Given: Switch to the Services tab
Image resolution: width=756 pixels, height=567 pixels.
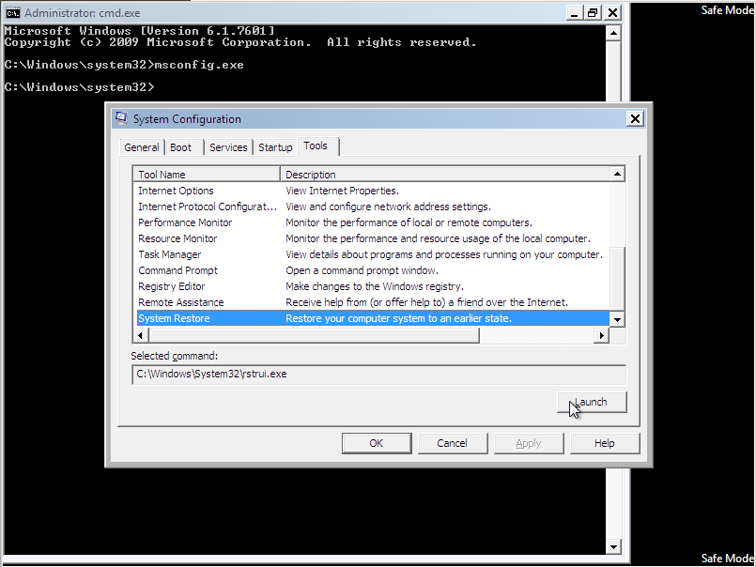Looking at the screenshot, I should pyautogui.click(x=228, y=147).
